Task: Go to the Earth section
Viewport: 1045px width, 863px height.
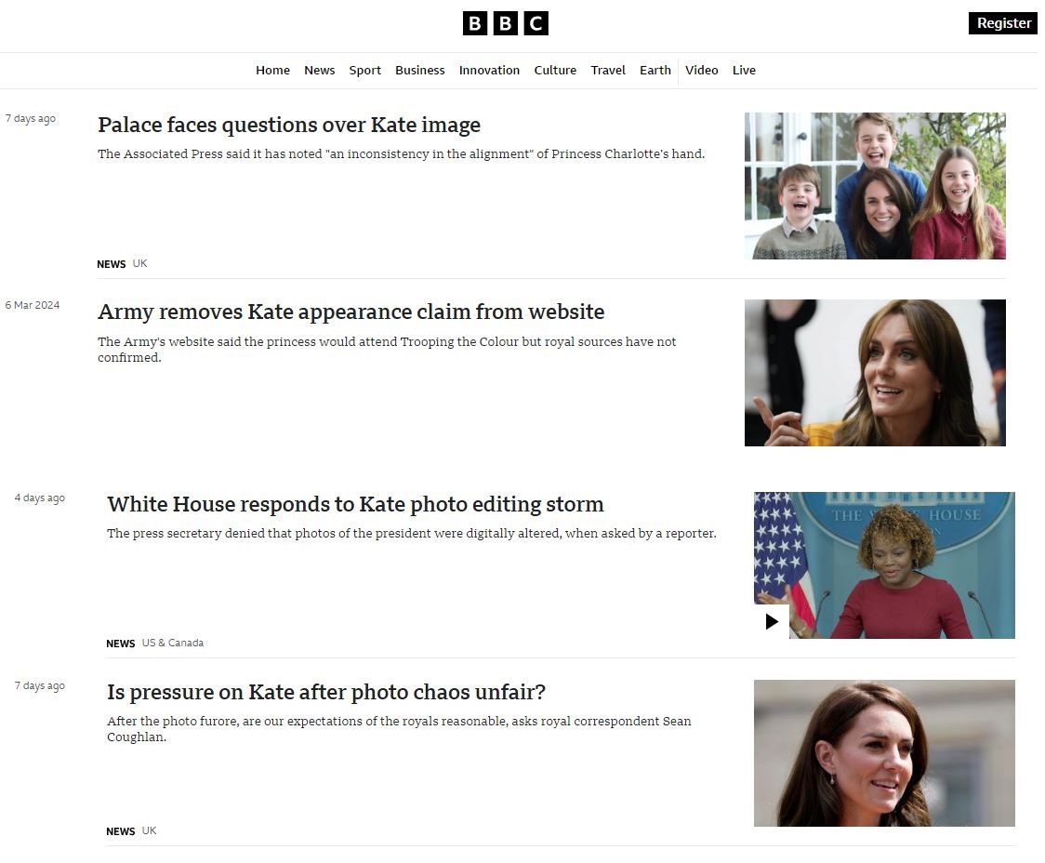Action: coord(655,70)
